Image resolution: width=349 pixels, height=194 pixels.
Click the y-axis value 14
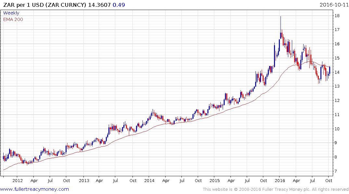[337, 72]
